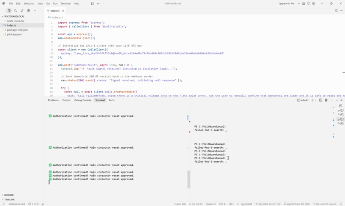Click VoltGuardLocal in the status bar
The image size is (345, 206).
17,204
